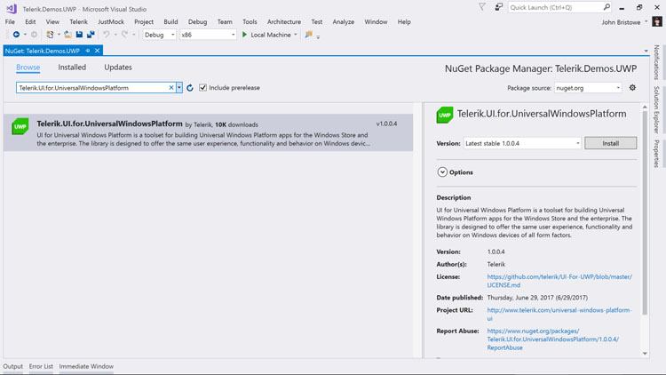Viewport: 666px width, 375px height.
Task: Click the Undo toolbar icon
Action: (107, 35)
